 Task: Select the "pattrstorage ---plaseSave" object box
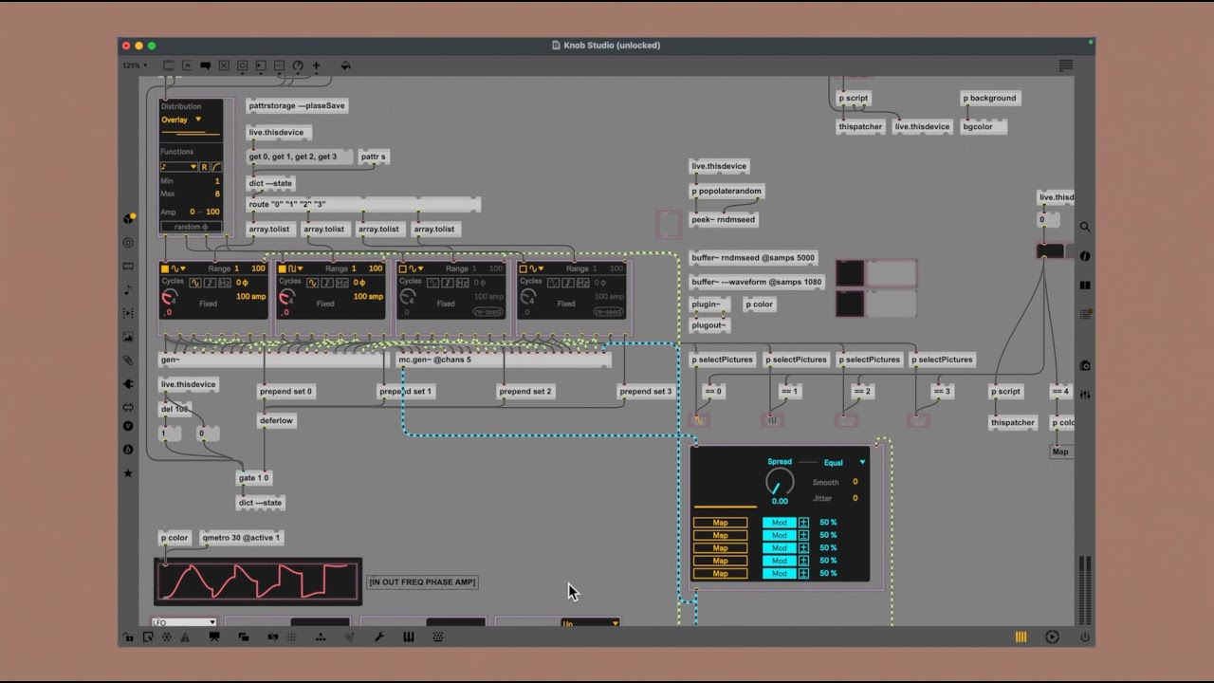tap(298, 106)
